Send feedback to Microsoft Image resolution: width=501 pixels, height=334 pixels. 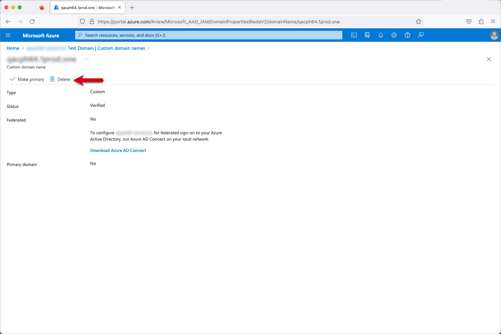[x=421, y=35]
